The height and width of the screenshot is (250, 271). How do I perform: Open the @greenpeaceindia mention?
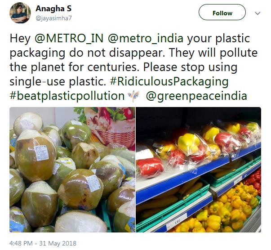click(x=196, y=96)
